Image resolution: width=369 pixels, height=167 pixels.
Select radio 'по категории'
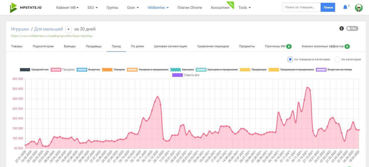pos(337,59)
